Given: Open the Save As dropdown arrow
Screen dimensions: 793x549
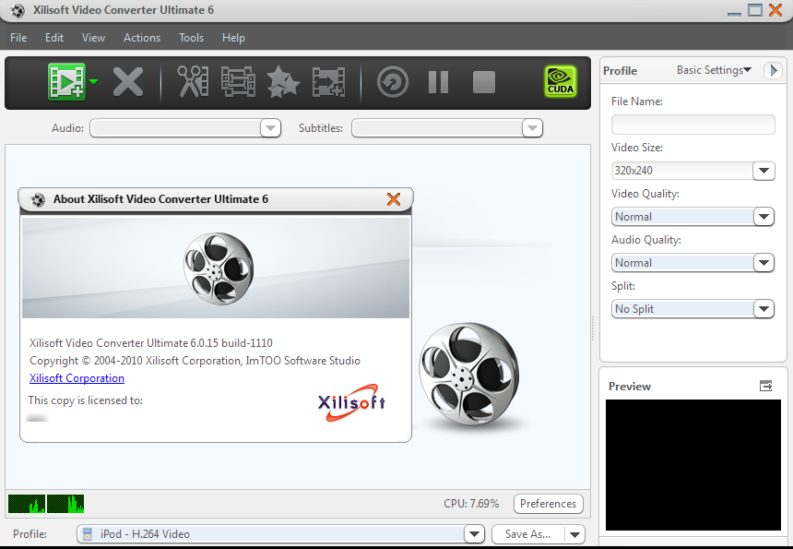Looking at the screenshot, I should 574,534.
